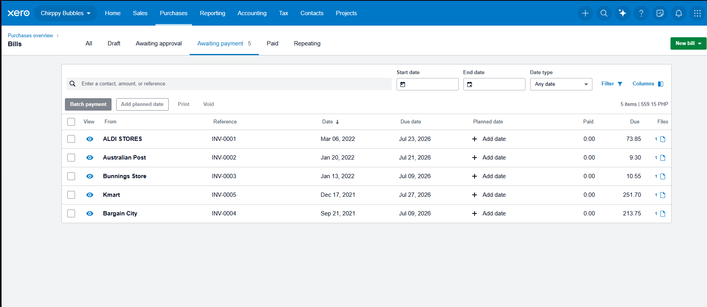
Task: Click plus icon to add date for ALDI STORES
Action: pos(474,139)
